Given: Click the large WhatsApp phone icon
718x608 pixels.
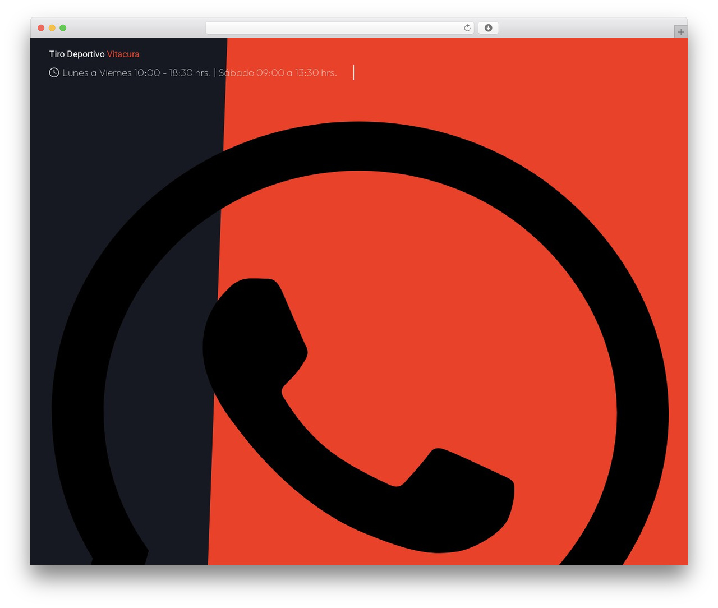Looking at the screenshot, I should click(360, 343).
